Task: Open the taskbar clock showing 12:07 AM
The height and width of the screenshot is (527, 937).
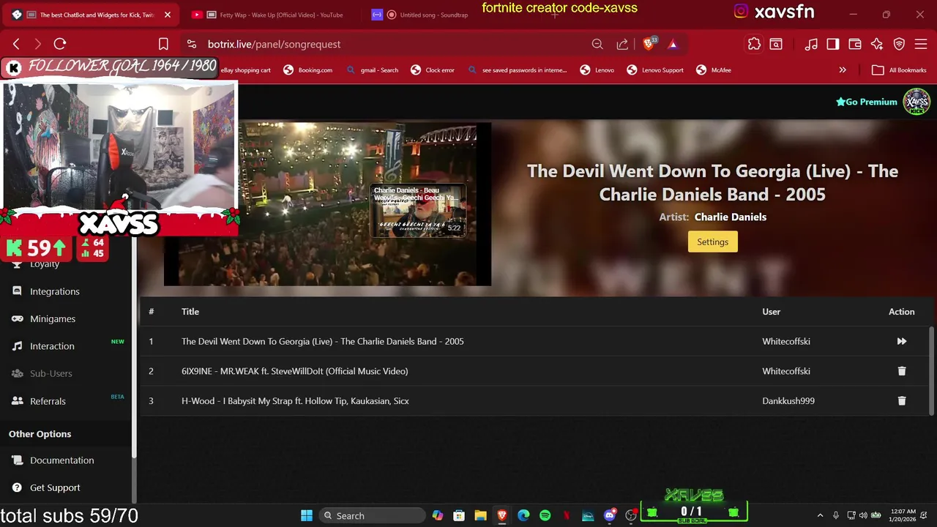Action: coord(904,515)
